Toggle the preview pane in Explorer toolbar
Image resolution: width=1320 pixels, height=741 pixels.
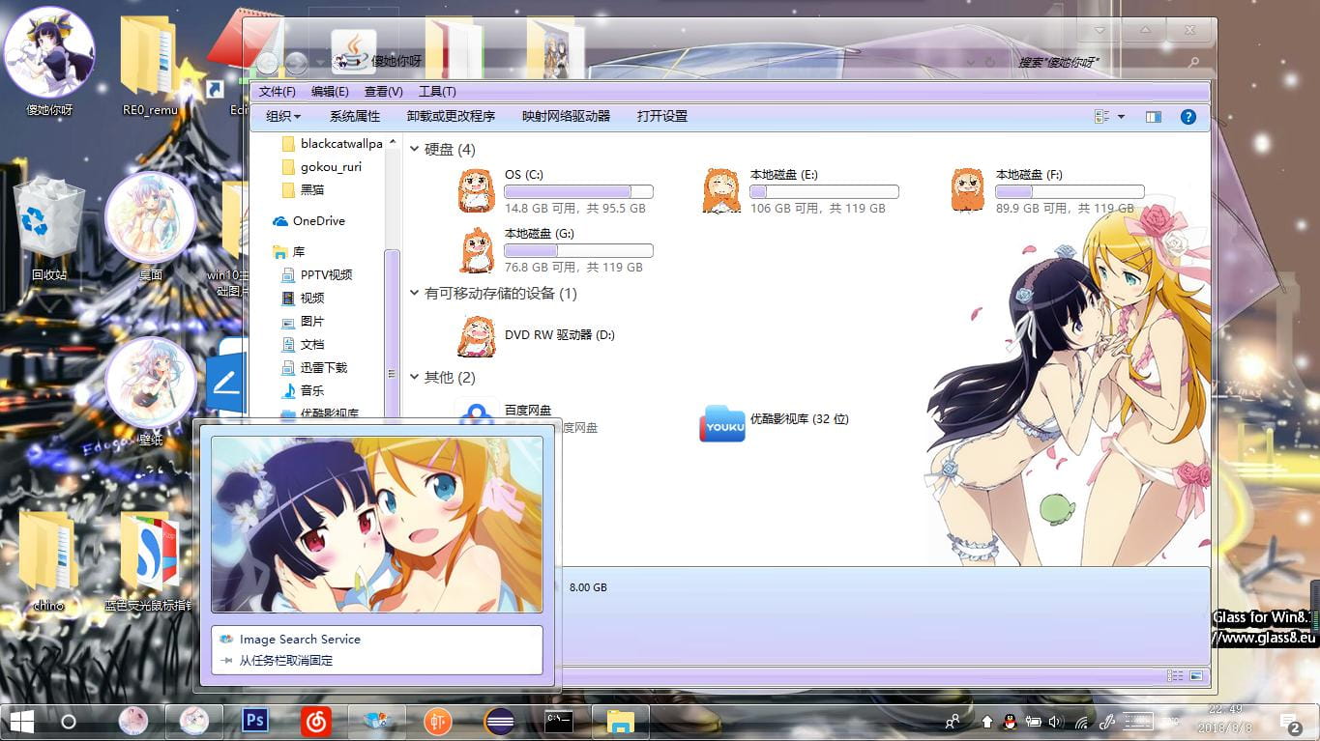[1153, 116]
